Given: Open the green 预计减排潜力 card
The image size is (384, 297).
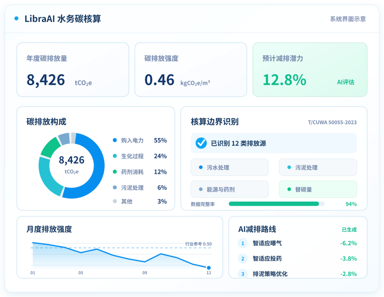Looking at the screenshot, I should 310,70.
